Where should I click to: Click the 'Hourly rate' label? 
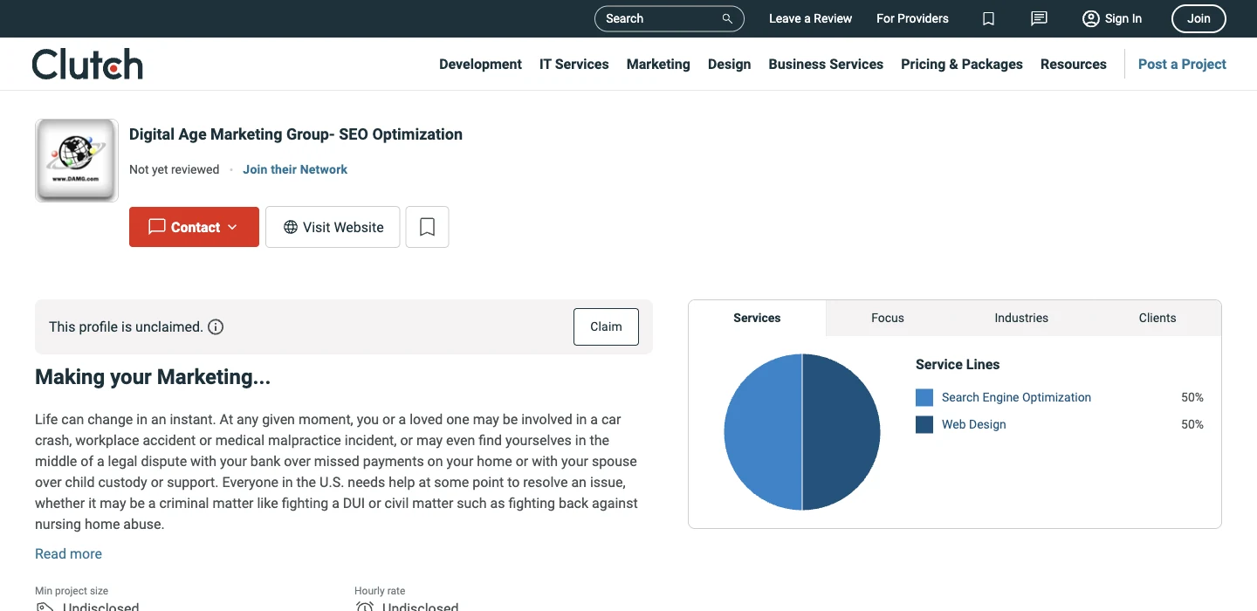tap(380, 591)
